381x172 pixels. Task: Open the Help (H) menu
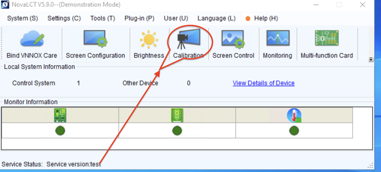point(266,18)
